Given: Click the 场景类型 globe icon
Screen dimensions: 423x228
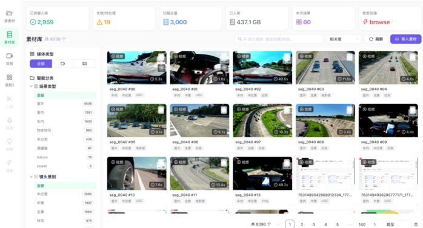Looking at the screenshot, I should [36, 86].
